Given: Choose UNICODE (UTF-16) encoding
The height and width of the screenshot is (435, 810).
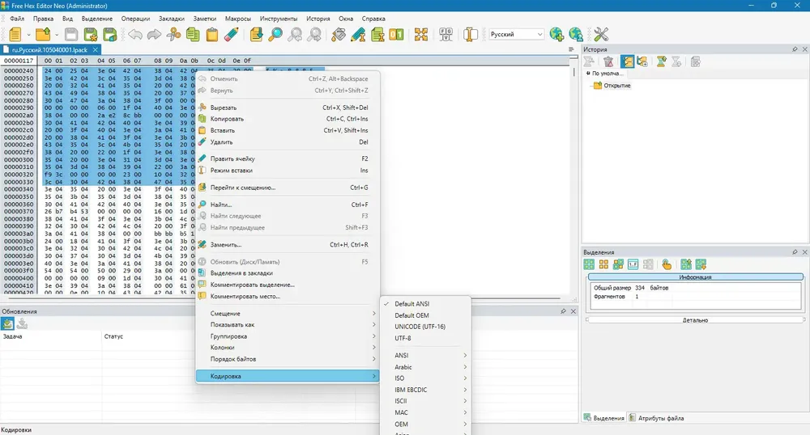Looking at the screenshot, I should [420, 327].
